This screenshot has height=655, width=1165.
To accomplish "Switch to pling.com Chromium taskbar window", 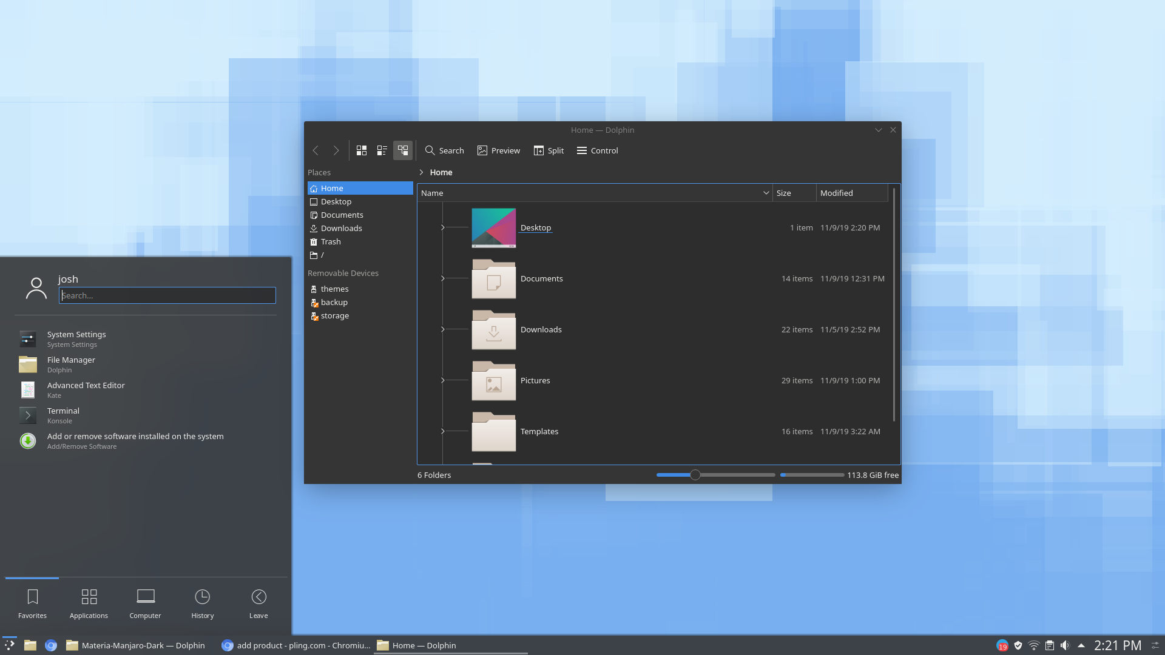I will (295, 645).
